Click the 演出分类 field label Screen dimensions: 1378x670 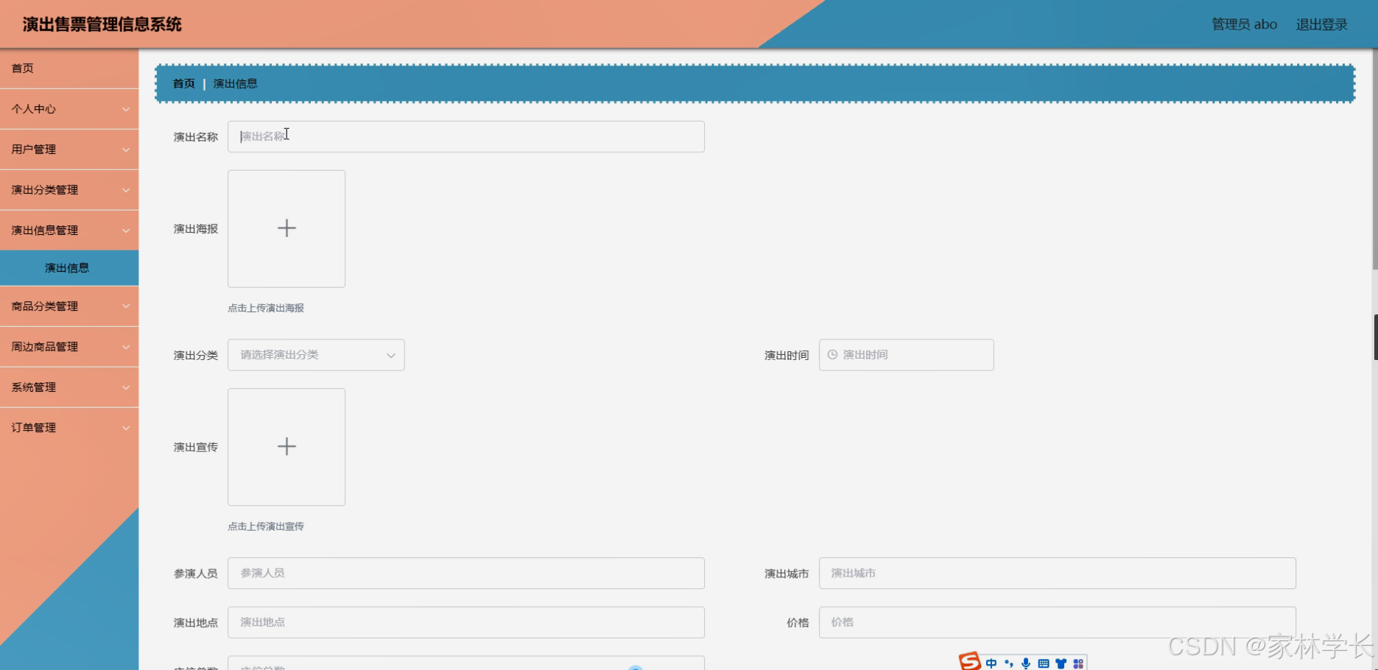[x=196, y=356]
